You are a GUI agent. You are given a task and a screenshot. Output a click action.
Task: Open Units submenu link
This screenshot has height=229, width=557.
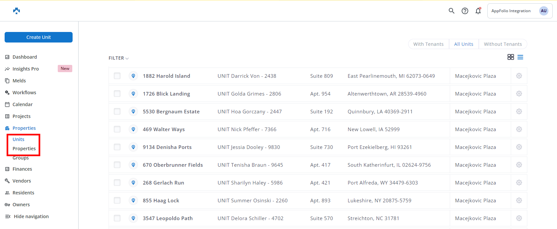click(x=18, y=139)
